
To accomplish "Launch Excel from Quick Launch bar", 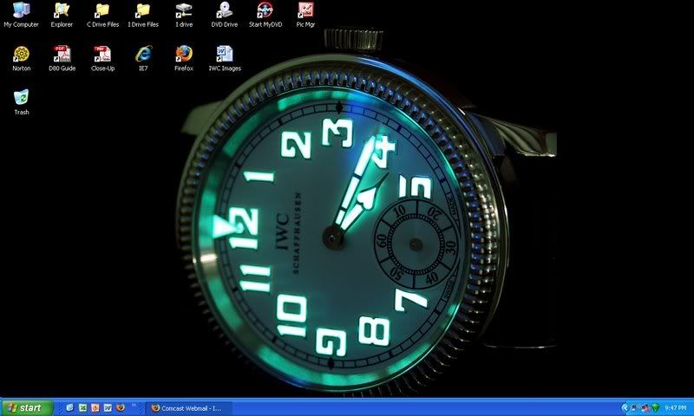I will pyautogui.click(x=82, y=407).
